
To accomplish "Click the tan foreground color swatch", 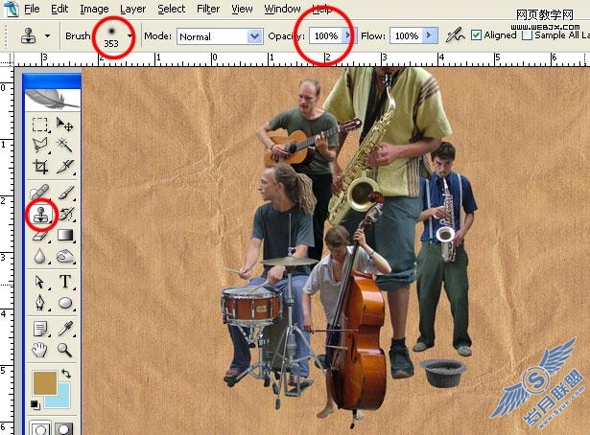I will tap(45, 383).
